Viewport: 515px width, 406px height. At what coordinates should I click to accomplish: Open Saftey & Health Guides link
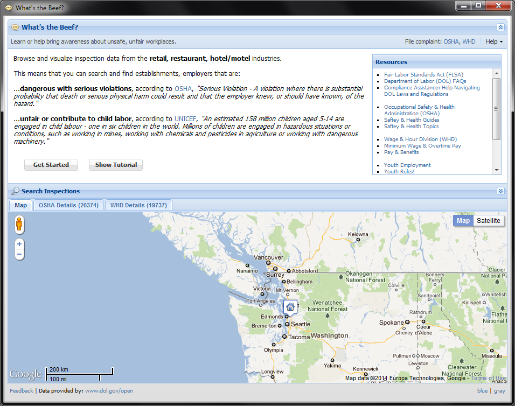pyautogui.click(x=412, y=120)
